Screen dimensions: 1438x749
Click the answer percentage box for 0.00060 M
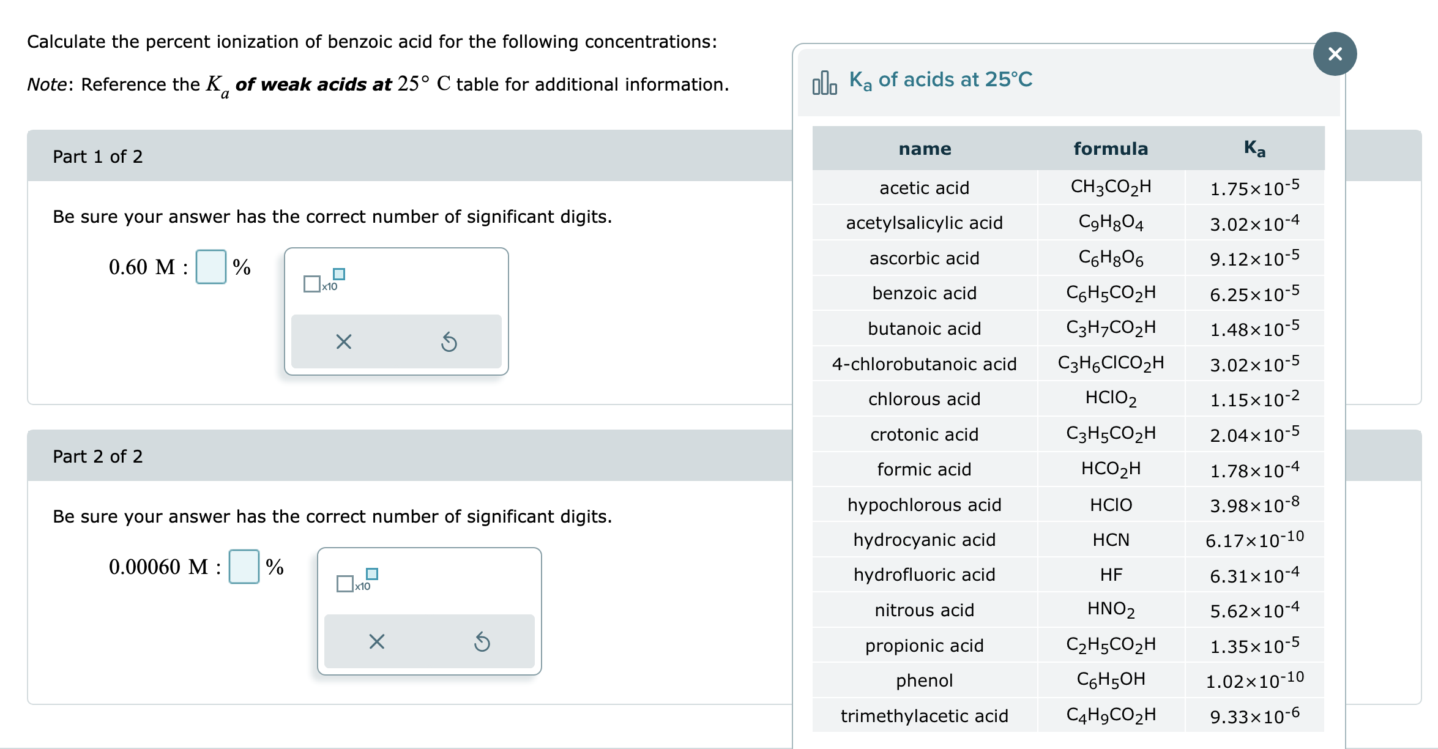tap(245, 567)
